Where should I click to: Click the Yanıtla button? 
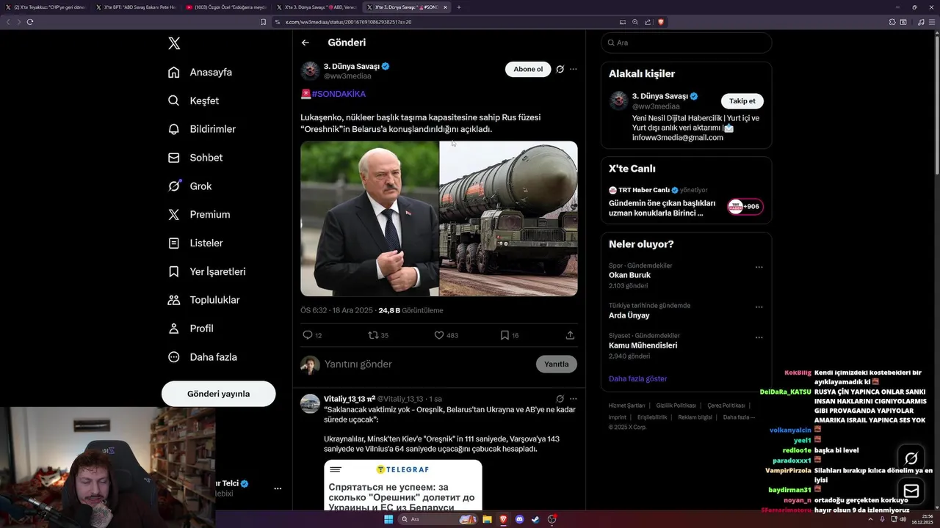[557, 364]
